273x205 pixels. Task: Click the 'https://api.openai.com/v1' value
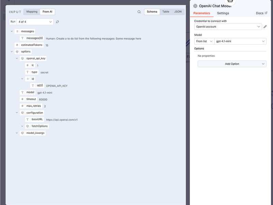point(62,120)
